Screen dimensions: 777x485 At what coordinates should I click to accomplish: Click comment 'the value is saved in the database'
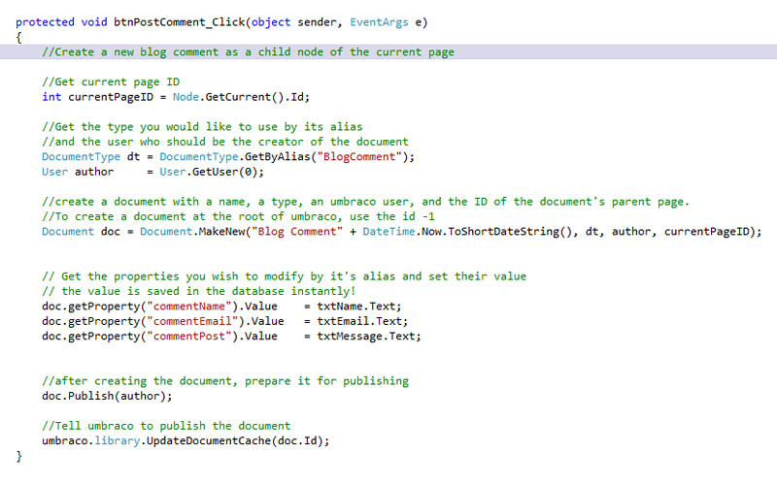coord(199,292)
